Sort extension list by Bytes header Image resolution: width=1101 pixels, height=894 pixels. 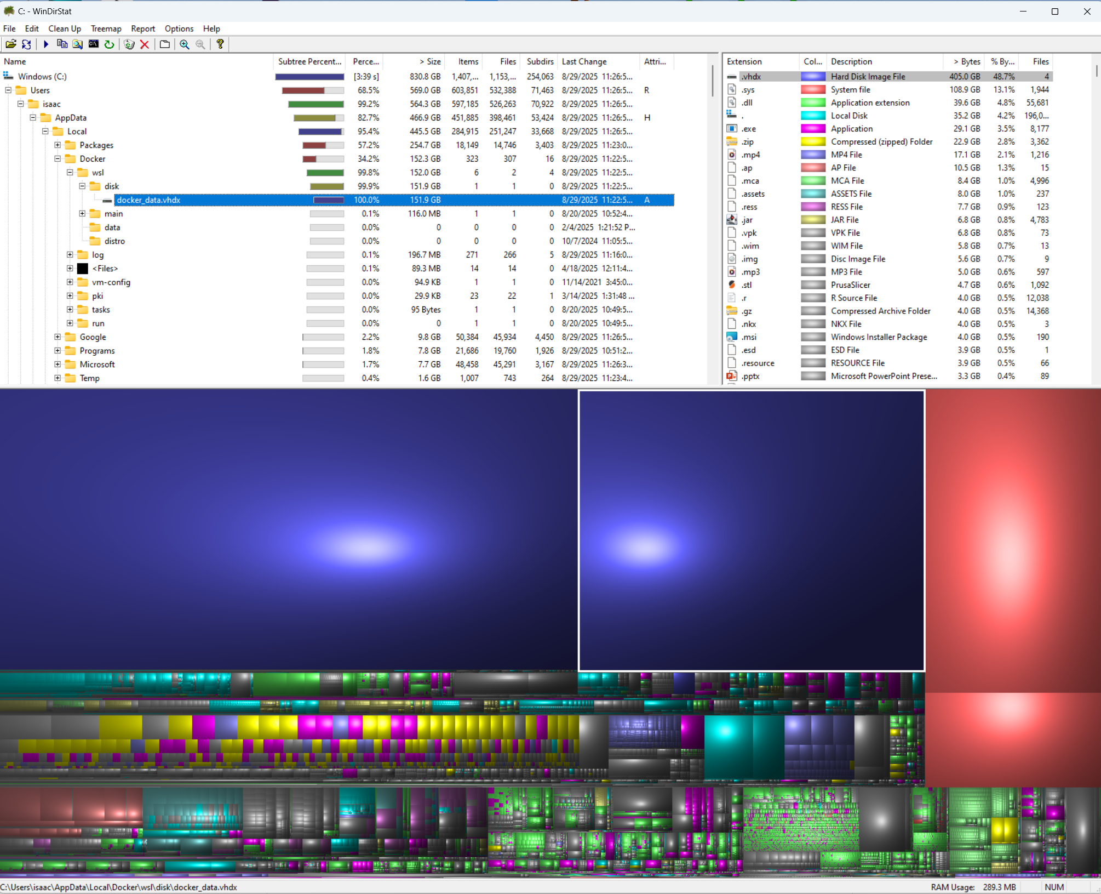964,61
